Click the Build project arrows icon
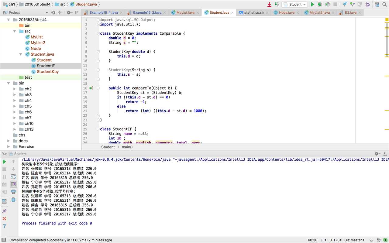 [x=277, y=4]
